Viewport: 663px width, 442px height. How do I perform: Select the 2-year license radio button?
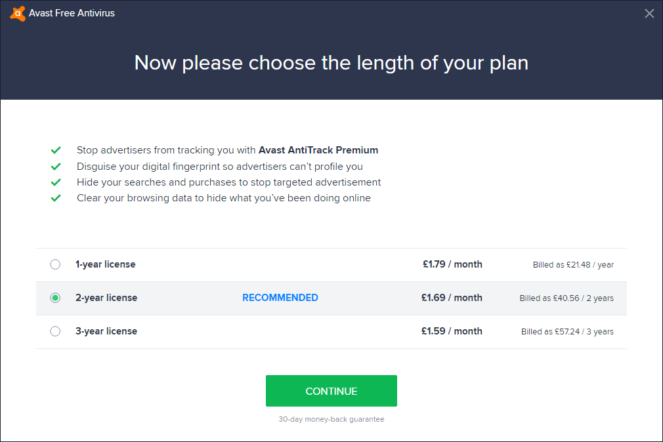pos(55,298)
